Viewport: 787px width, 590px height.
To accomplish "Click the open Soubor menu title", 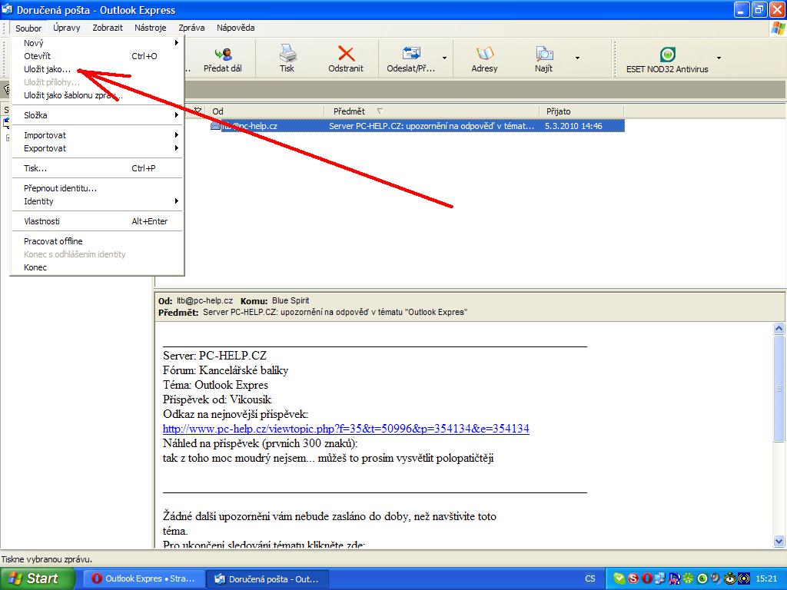I will click(28, 28).
